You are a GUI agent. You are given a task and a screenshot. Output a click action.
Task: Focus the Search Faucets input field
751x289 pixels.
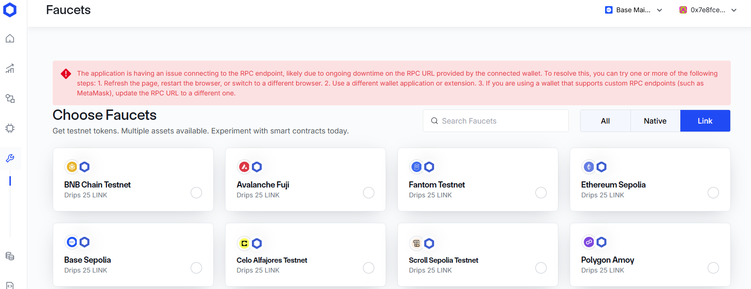click(x=496, y=121)
